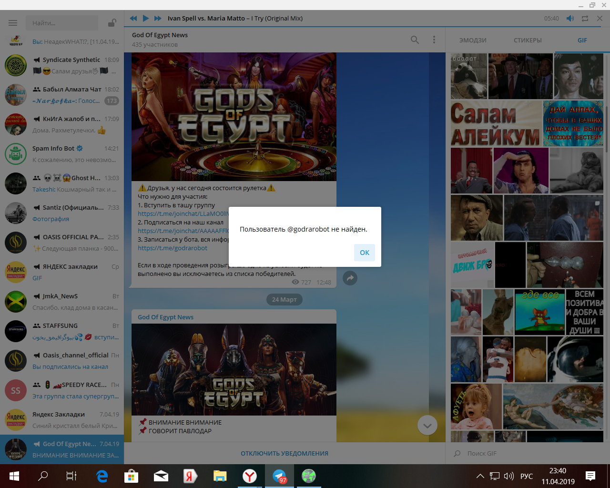The height and width of the screenshot is (488, 610).
Task: Click OK in the user not found dialog
Action: (365, 253)
